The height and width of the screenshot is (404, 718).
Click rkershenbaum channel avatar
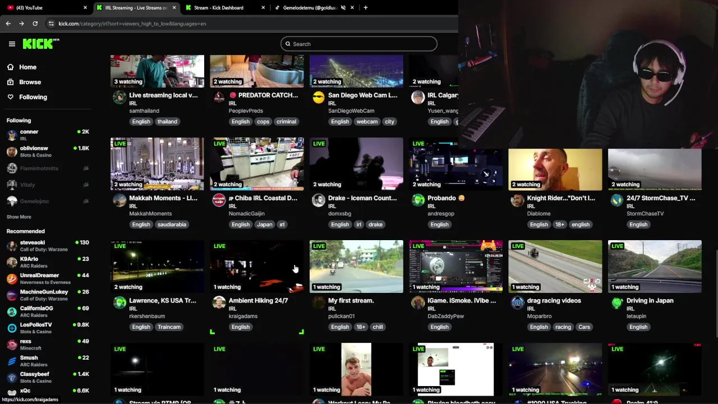click(x=119, y=303)
